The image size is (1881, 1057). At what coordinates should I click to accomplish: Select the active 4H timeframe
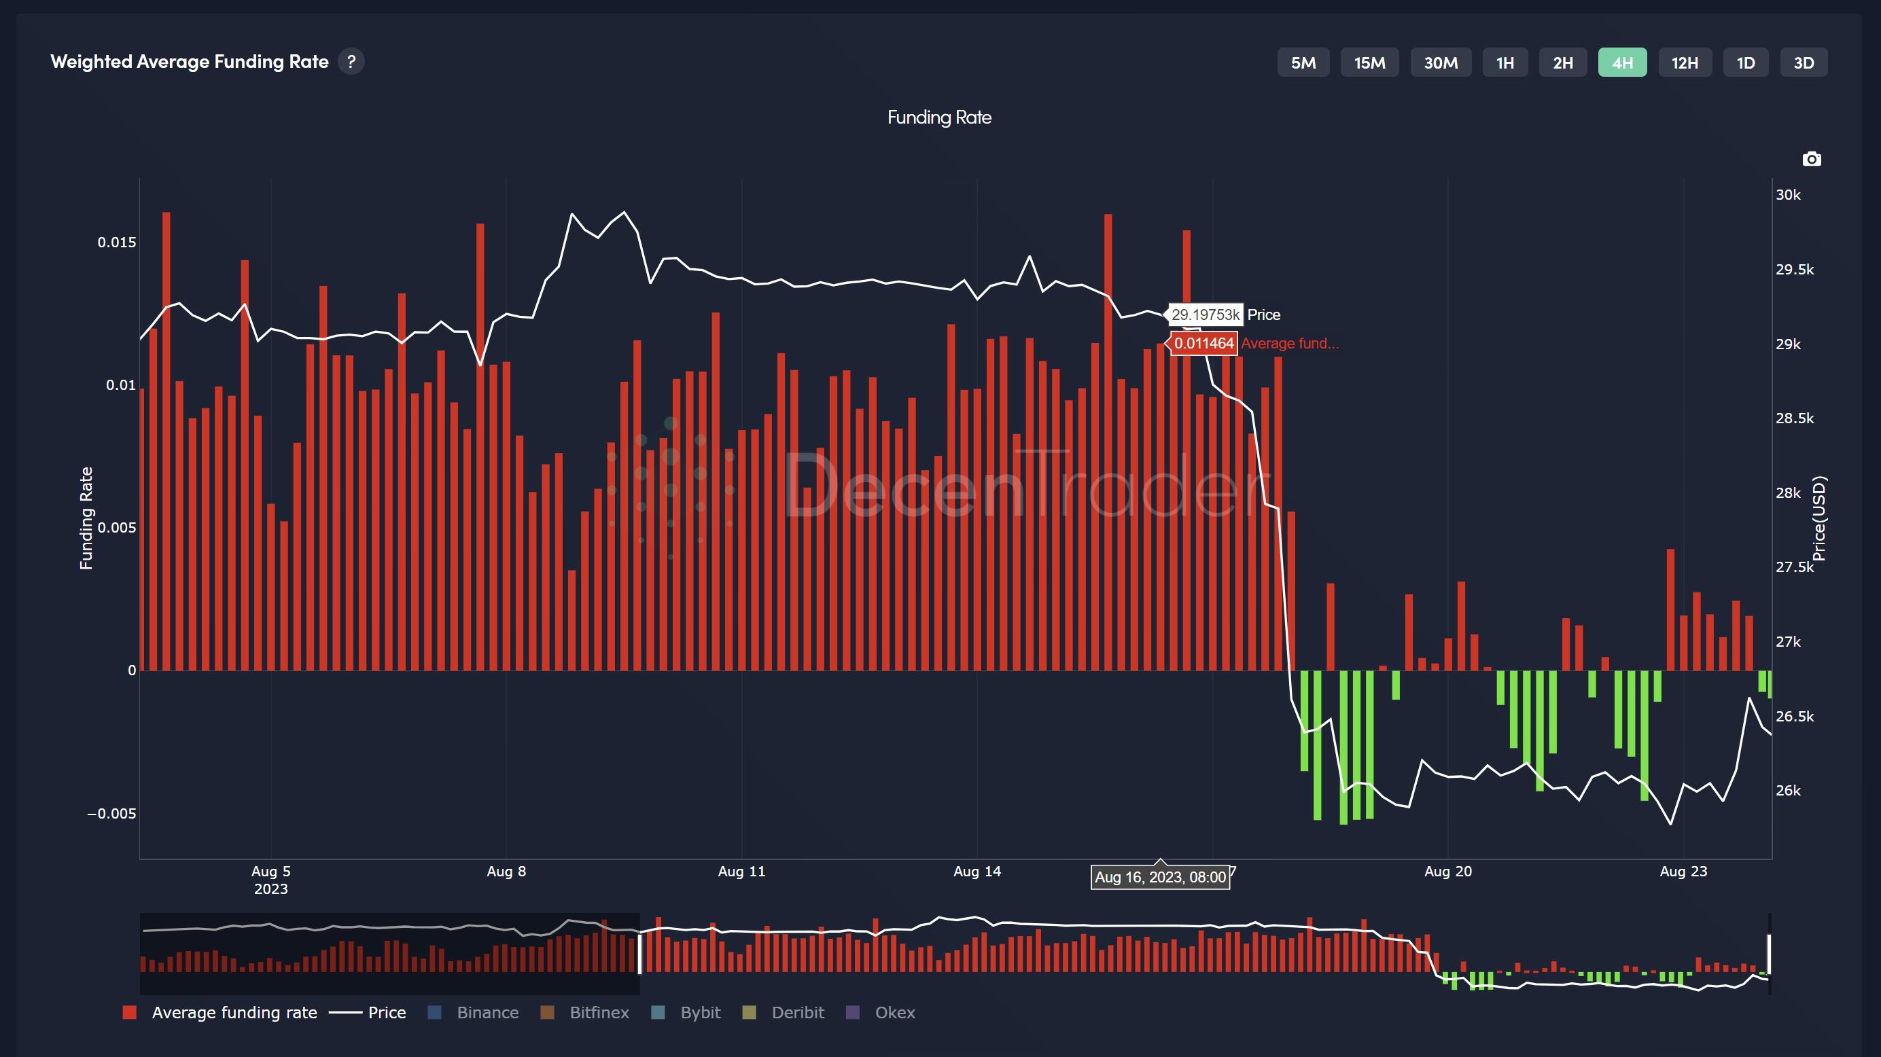[1622, 62]
